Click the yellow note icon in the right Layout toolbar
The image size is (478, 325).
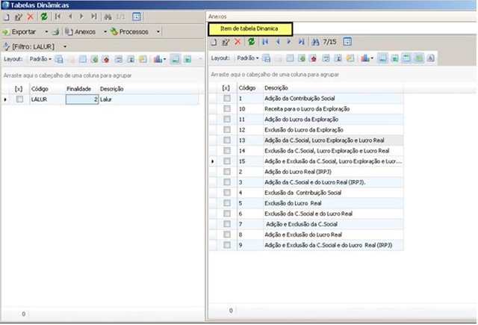(x=350, y=58)
